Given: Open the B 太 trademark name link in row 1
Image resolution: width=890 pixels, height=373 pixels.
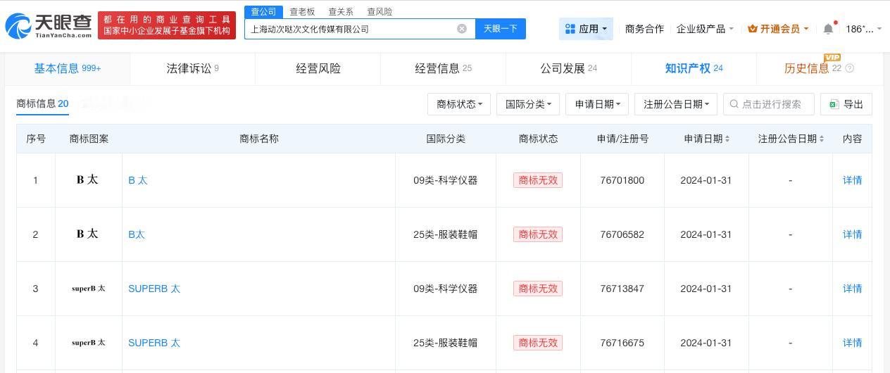Looking at the screenshot, I should (x=137, y=180).
